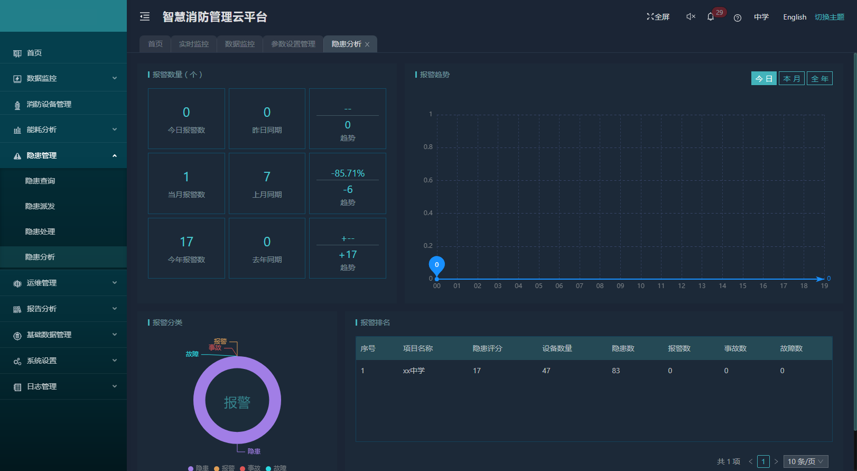Click the 设备数量 column header
Viewport: 857px width, 471px height.
557,348
